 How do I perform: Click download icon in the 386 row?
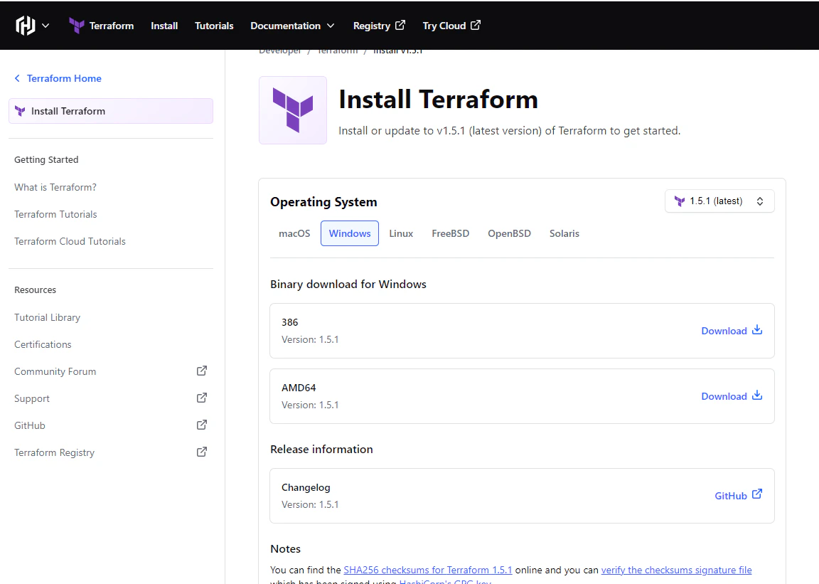[x=757, y=330]
